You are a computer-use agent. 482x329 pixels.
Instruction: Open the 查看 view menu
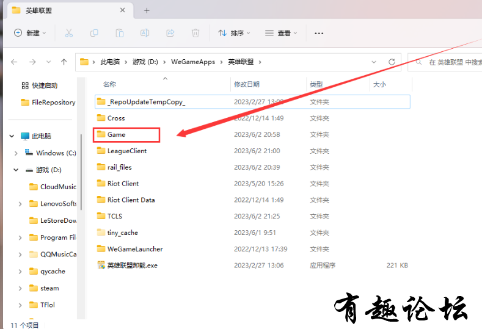point(281,33)
